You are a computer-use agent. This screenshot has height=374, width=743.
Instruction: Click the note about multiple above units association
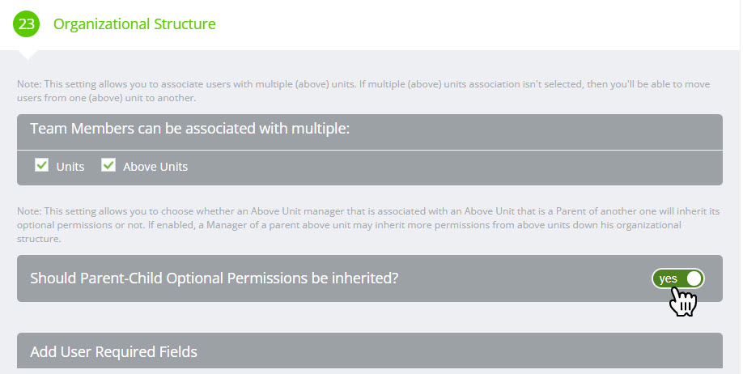pyautogui.click(x=363, y=91)
